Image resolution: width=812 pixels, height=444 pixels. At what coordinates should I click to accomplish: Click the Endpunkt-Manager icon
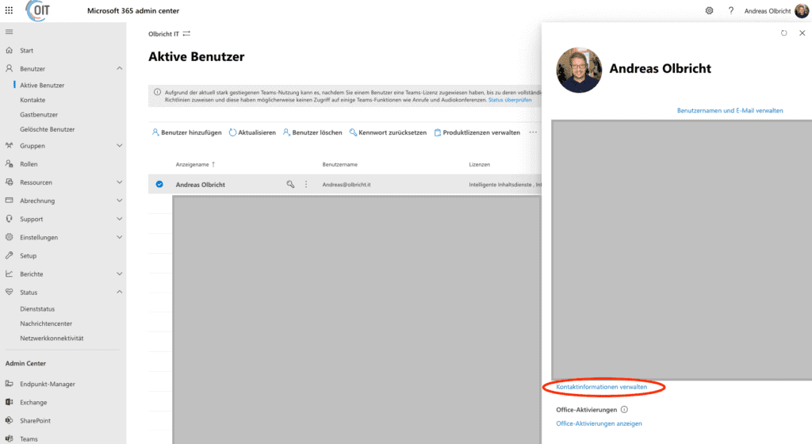(x=9, y=384)
